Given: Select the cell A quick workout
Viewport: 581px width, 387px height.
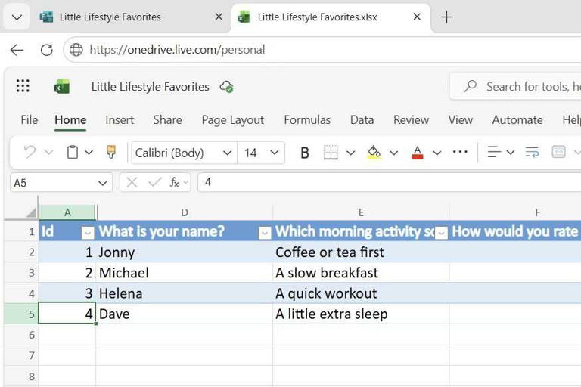Looking at the screenshot, I should click(x=361, y=293).
